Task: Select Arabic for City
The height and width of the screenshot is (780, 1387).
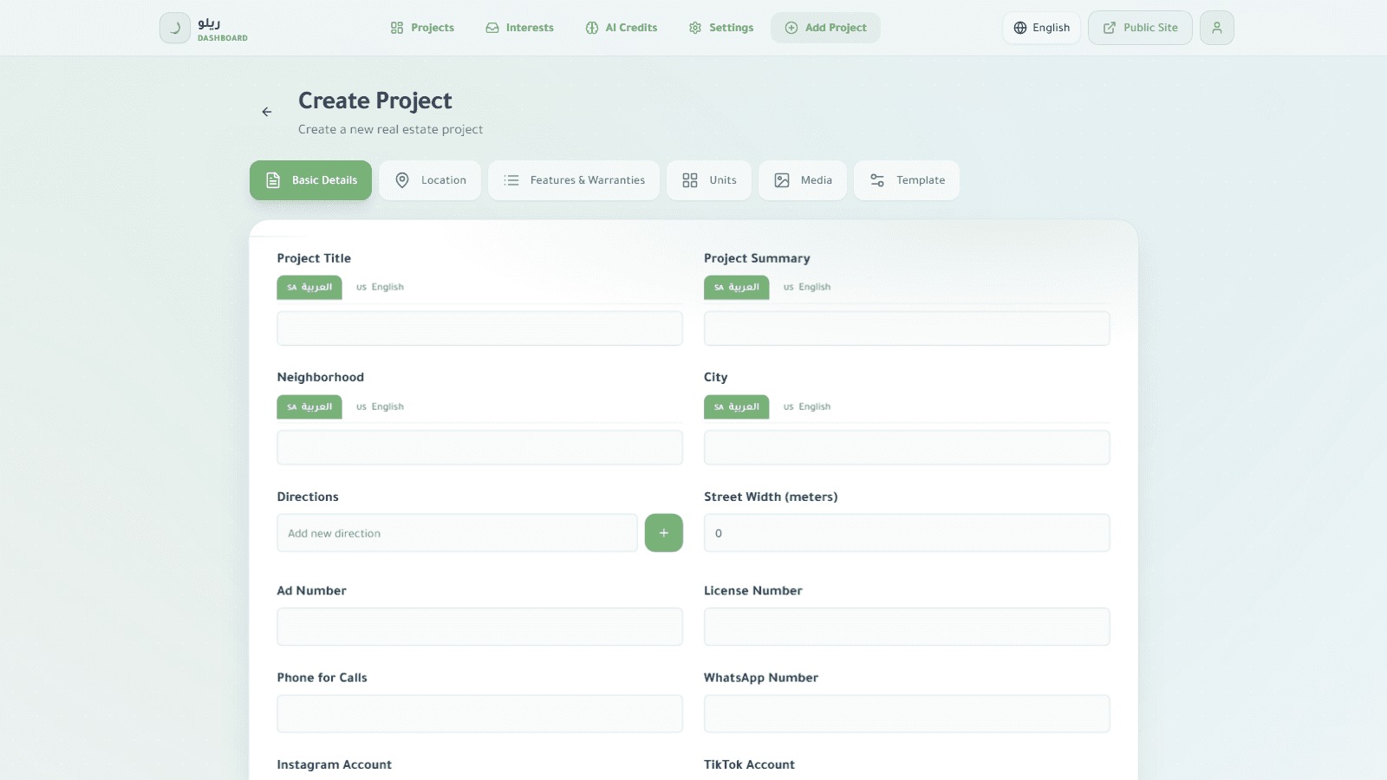Action: (737, 406)
